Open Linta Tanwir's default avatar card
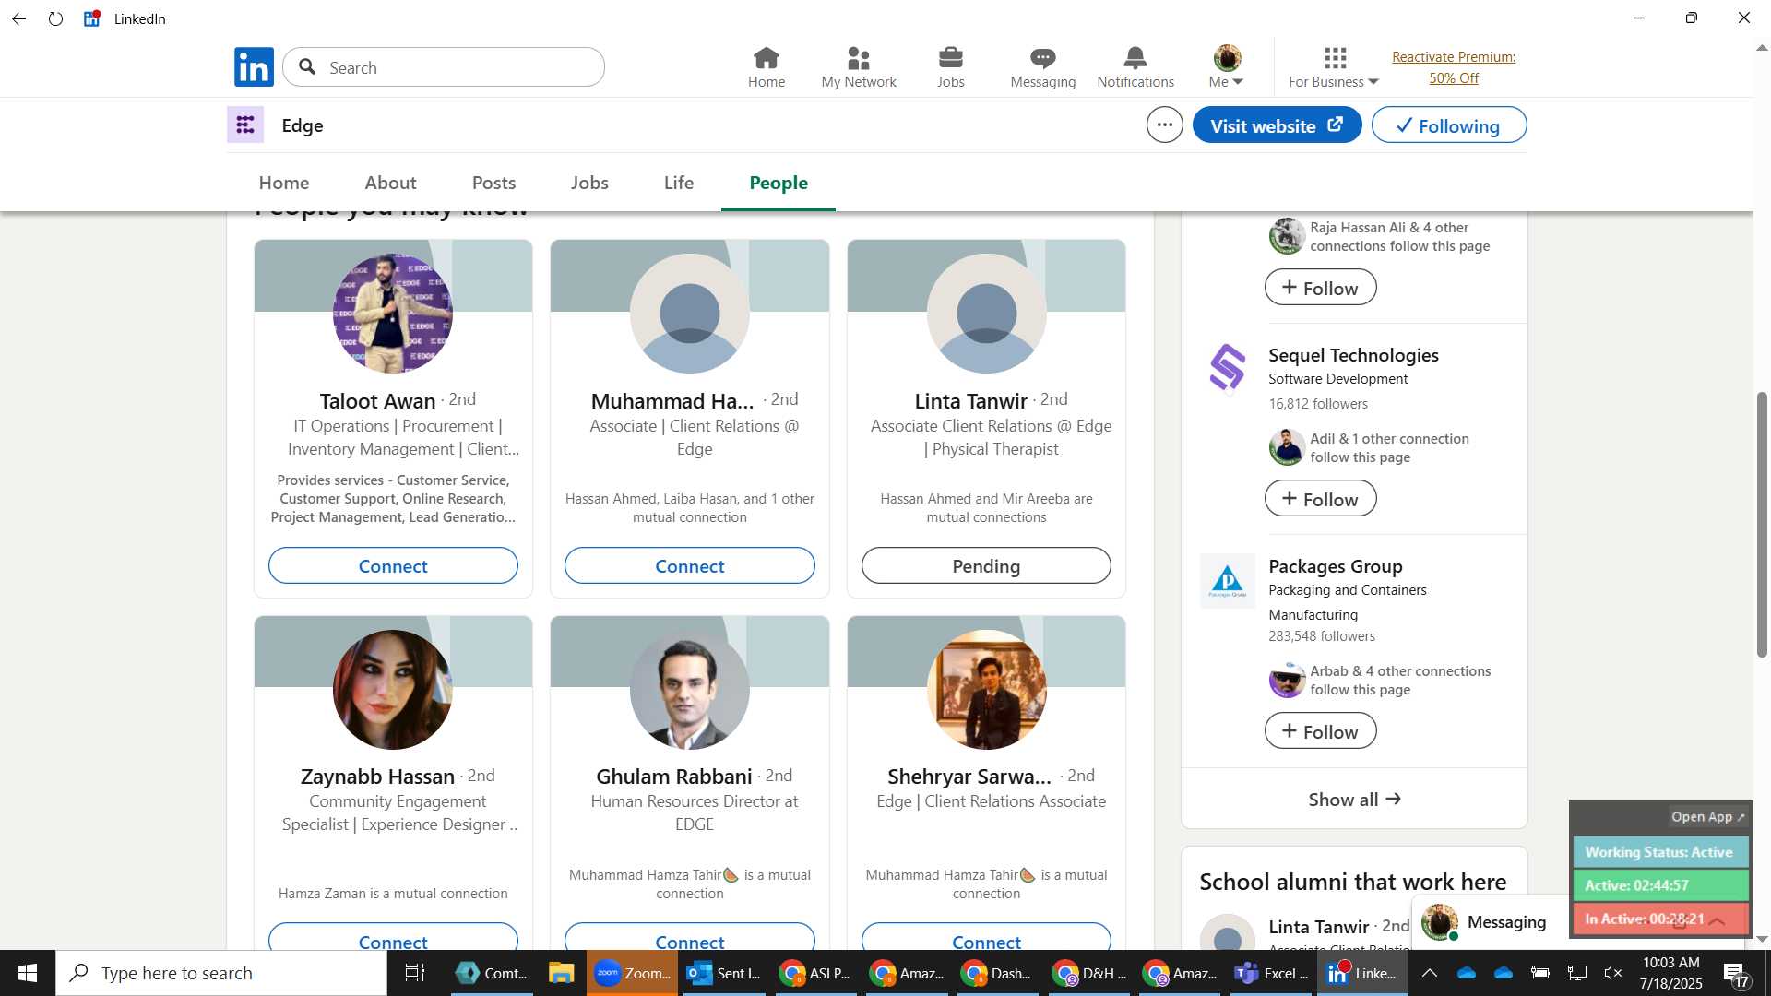This screenshot has height=996, width=1771. pyautogui.click(x=986, y=314)
